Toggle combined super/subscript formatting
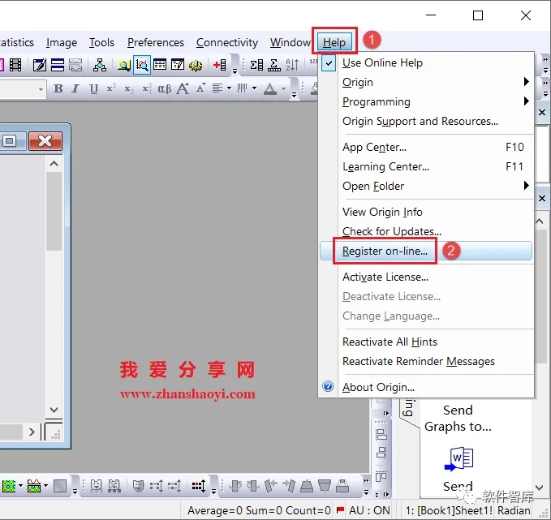This screenshot has width=551, height=520. coord(147,88)
